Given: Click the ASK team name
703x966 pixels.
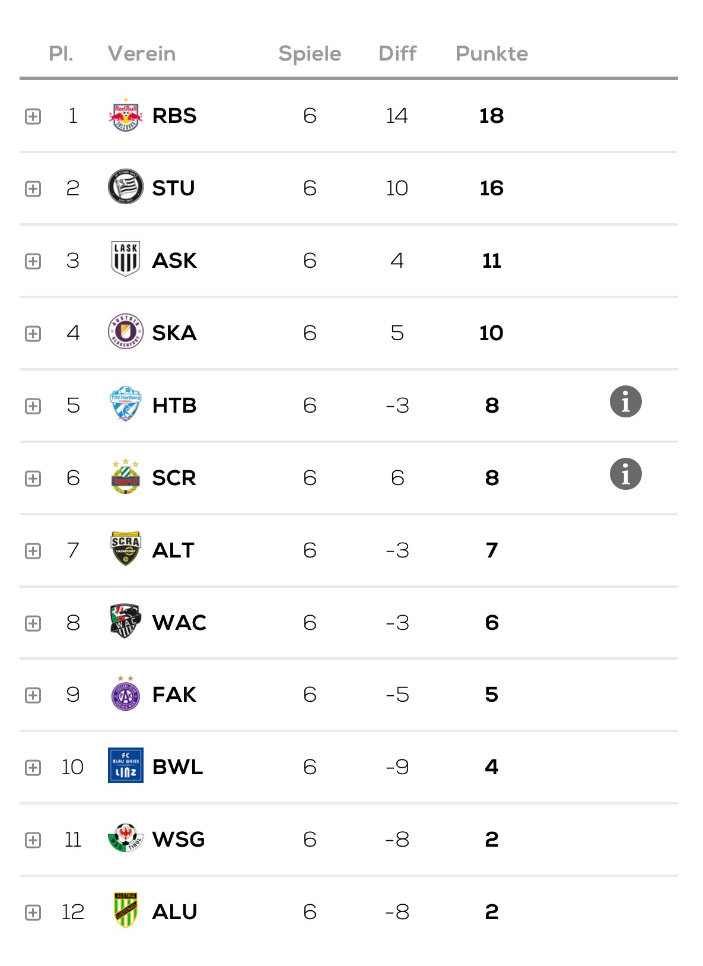Looking at the screenshot, I should click(x=174, y=261).
